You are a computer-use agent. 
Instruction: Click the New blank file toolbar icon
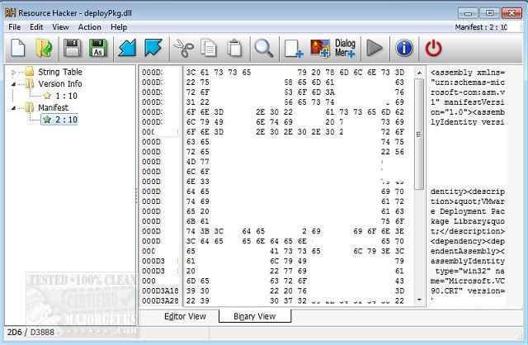point(18,48)
